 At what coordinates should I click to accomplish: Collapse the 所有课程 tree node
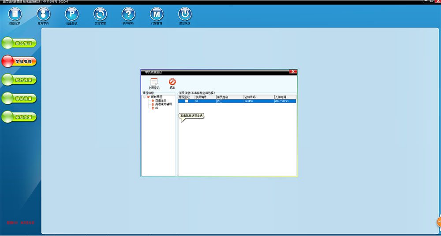(x=144, y=97)
